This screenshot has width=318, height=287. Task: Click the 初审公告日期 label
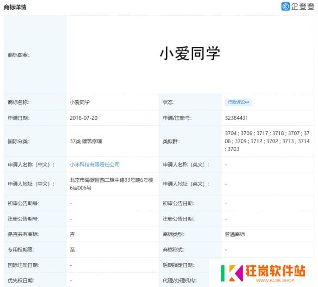[179, 203]
